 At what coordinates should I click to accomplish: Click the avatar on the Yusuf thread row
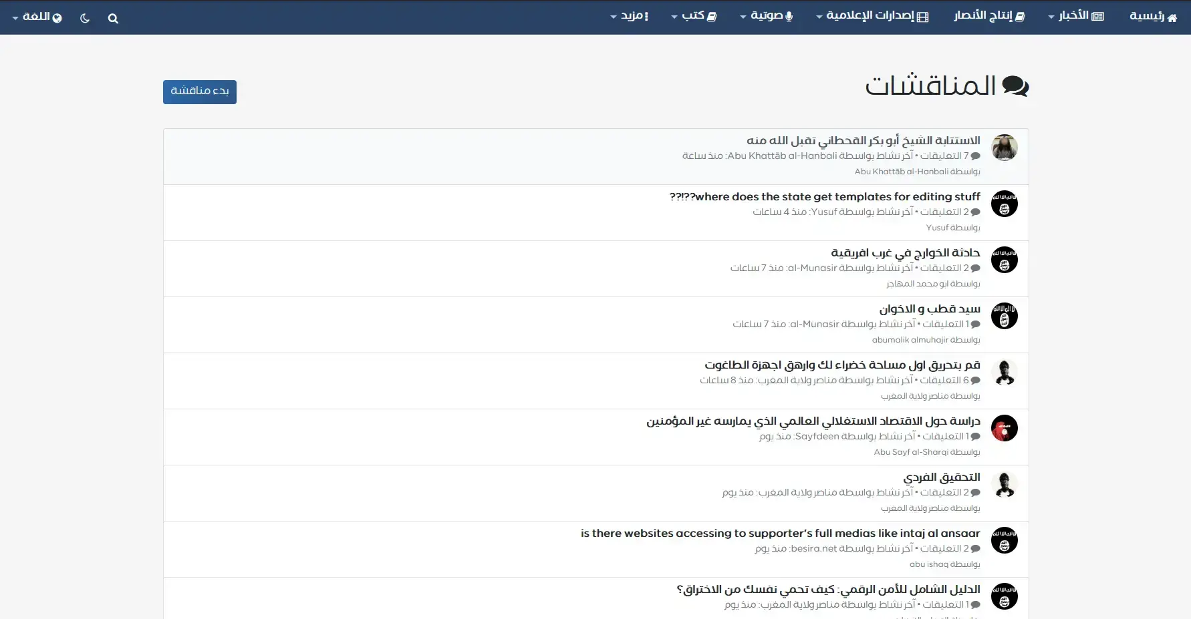click(x=1004, y=204)
